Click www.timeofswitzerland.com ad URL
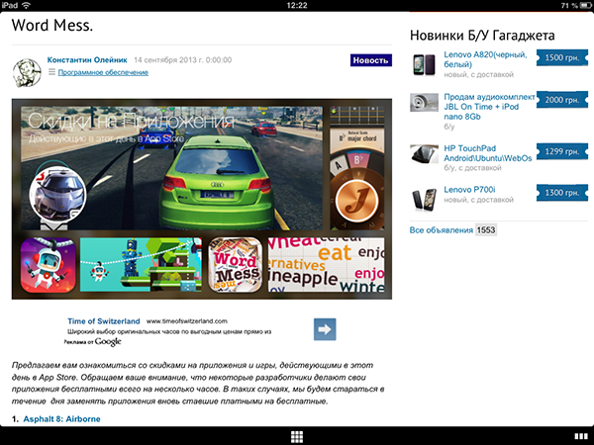Viewport: 594px width, 445px height. 187,321
